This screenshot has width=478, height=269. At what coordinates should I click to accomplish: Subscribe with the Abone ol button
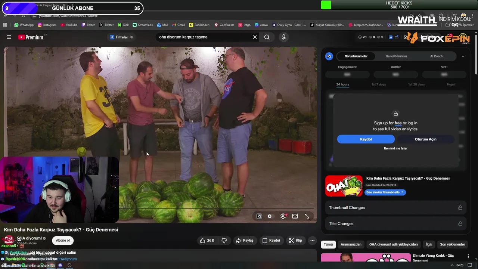(63, 241)
